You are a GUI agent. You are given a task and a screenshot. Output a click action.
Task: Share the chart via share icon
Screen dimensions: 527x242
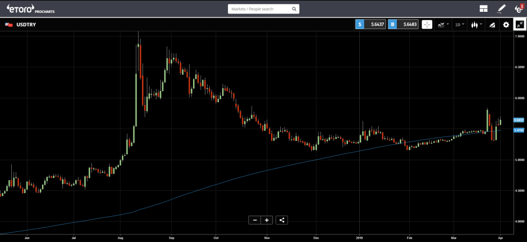(282, 219)
